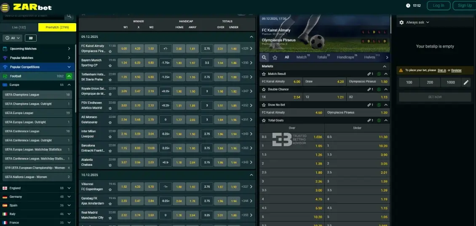Click cashout icon on Double Chance market

coord(379,90)
